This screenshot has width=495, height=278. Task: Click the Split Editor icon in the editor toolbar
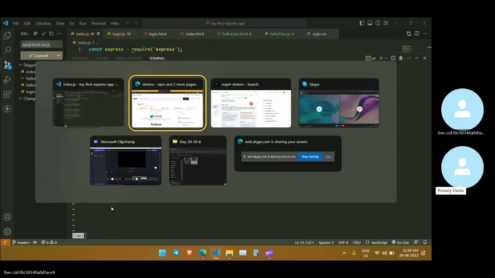[417, 34]
